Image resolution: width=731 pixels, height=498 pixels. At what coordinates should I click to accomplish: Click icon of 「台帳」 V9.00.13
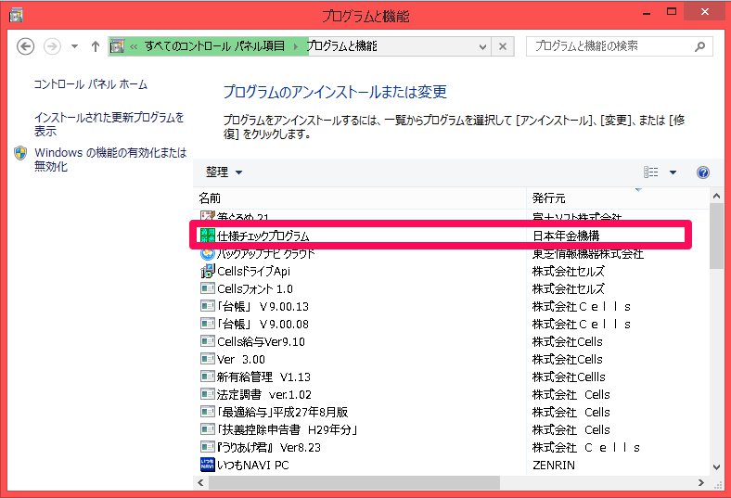coord(208,306)
